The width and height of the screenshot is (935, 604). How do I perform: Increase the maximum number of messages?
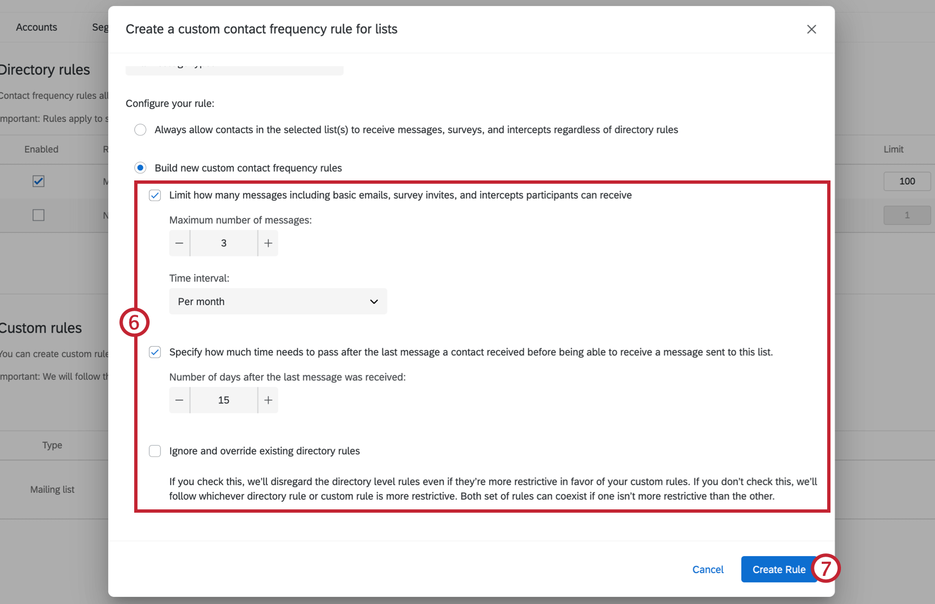pyautogui.click(x=268, y=243)
